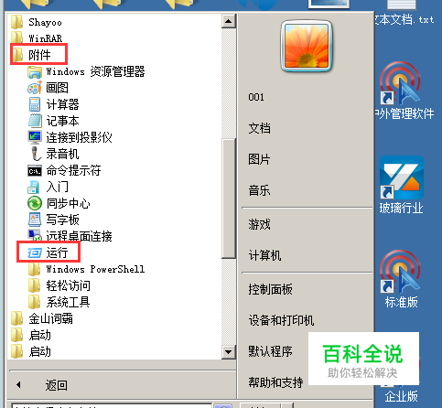This screenshot has width=442, height=408.
Task: Open 记事本 notepad icon
Action: point(35,121)
